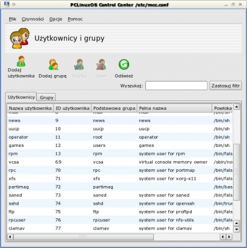The image size is (247, 248).
Task: Click 'system user for xorg-x11' cell
Action: click(168, 179)
